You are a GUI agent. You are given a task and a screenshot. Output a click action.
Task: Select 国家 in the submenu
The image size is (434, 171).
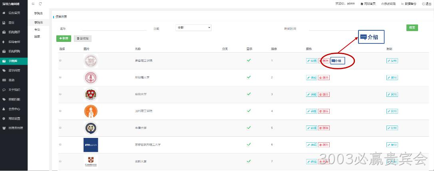37,36
